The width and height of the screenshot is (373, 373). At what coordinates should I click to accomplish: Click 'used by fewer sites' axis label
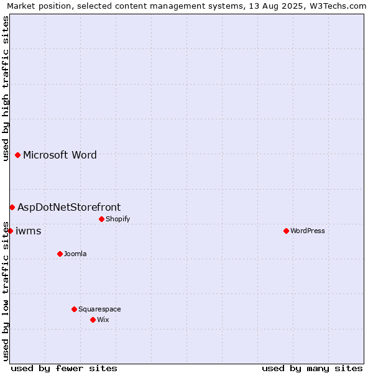click(64, 369)
